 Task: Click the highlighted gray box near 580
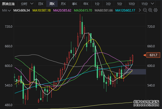(135, 72)
